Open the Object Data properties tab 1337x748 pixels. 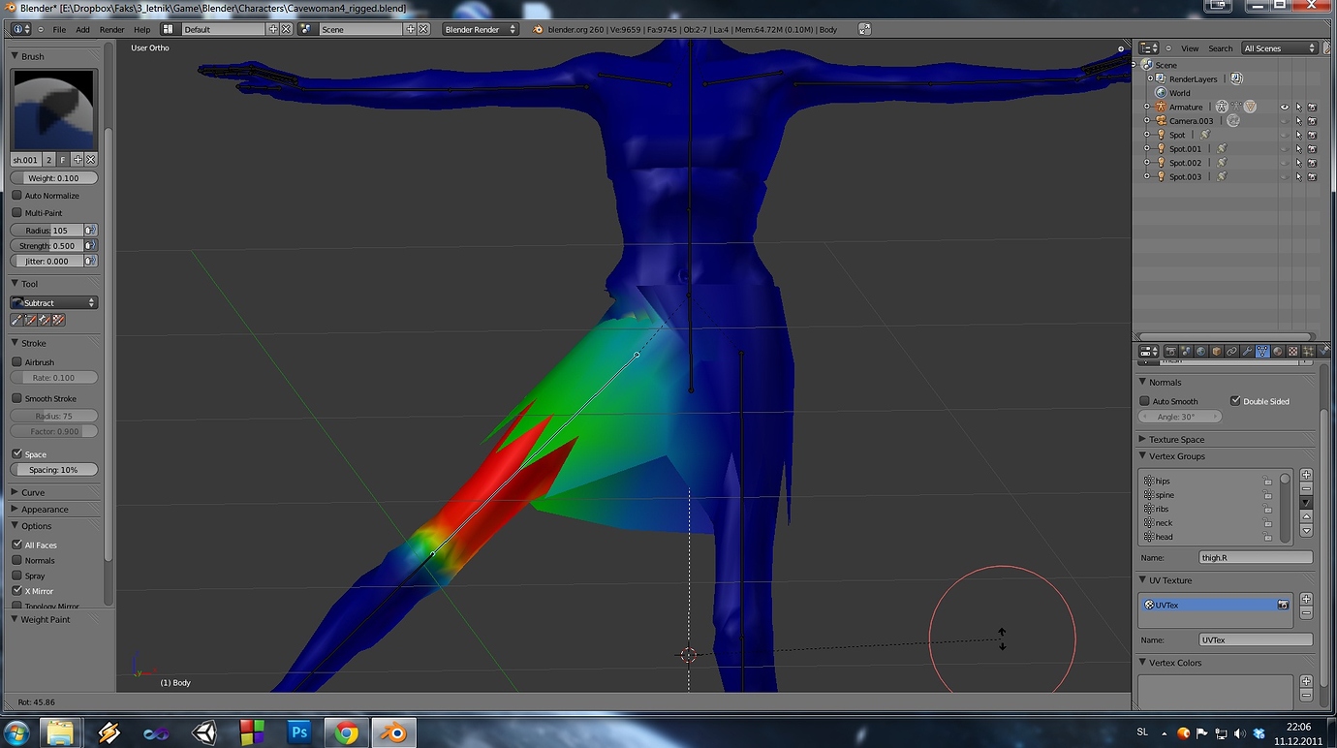pyautogui.click(x=1262, y=352)
